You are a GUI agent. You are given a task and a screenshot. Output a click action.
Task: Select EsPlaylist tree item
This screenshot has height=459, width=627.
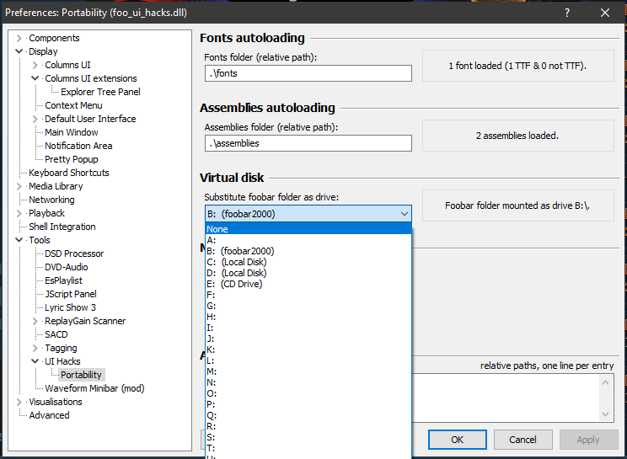(x=63, y=280)
